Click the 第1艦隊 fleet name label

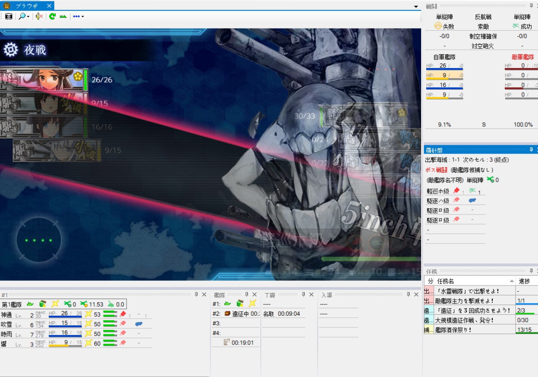coord(12,304)
